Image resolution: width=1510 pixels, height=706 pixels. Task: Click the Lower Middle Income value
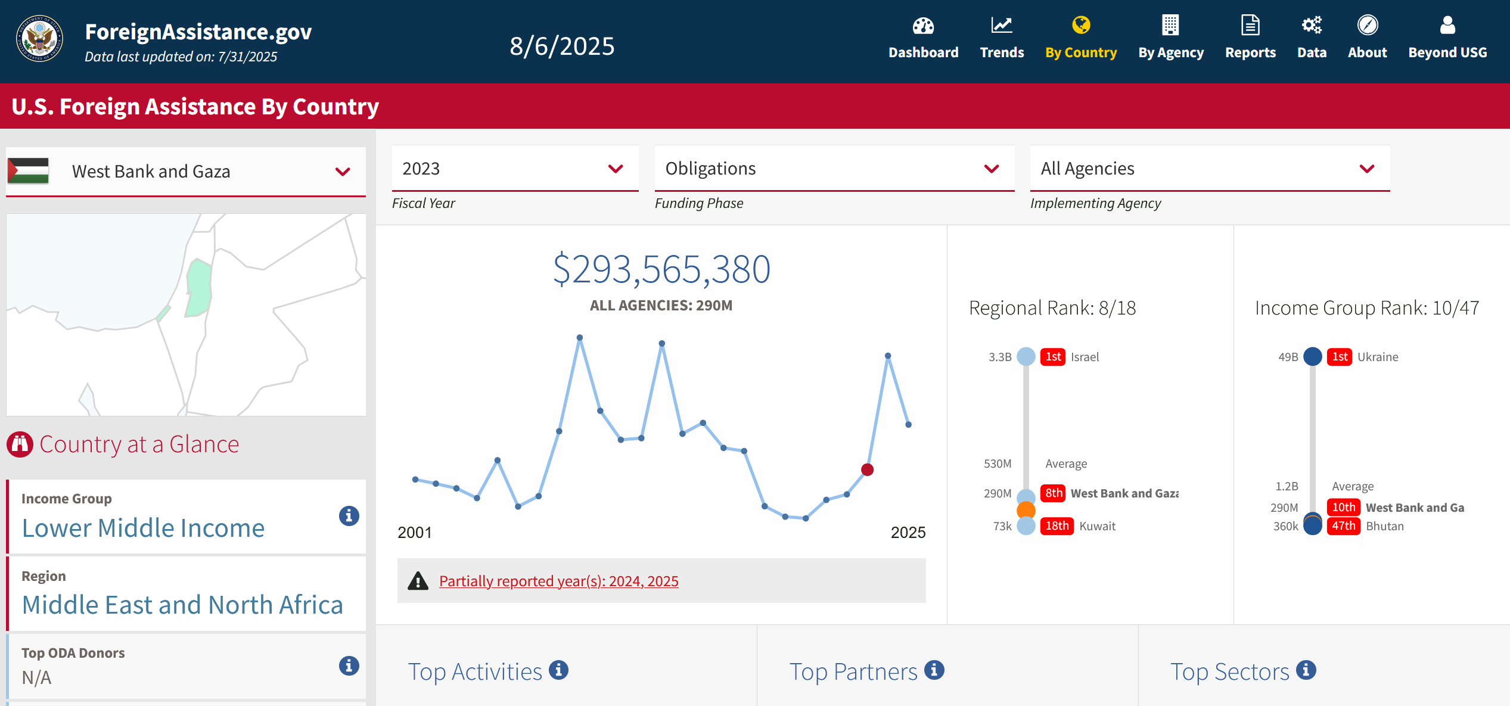click(x=143, y=528)
